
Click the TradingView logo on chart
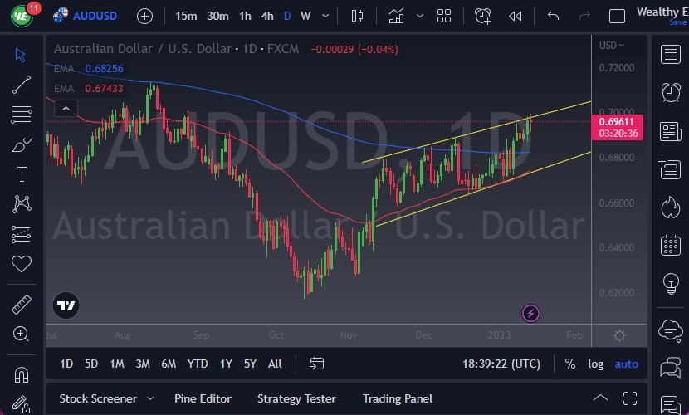pos(66,305)
